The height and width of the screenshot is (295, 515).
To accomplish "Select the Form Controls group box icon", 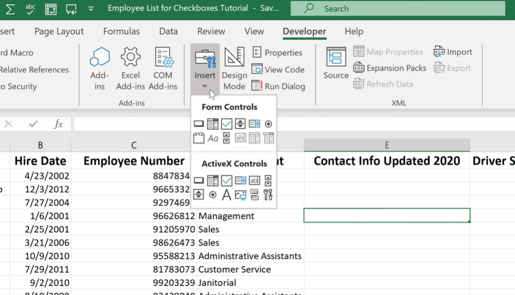I will [x=199, y=138].
